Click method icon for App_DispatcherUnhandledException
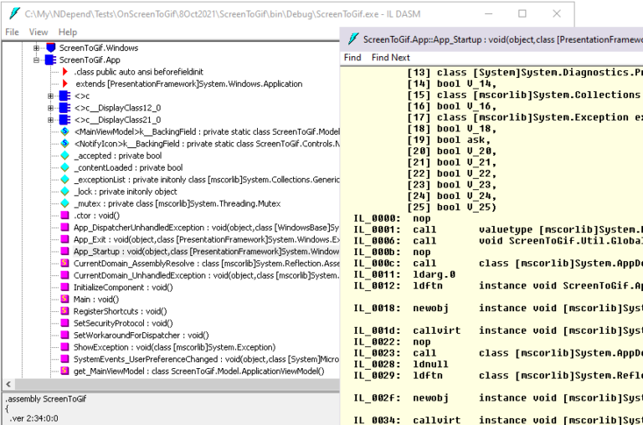 [x=64, y=228]
